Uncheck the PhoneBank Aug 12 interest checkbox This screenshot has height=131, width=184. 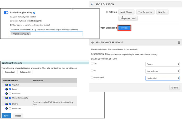[x=10, y=98]
